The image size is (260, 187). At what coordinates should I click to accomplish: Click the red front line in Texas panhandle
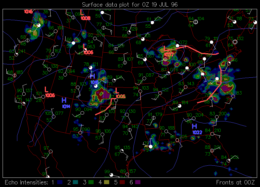[x=103, y=110]
